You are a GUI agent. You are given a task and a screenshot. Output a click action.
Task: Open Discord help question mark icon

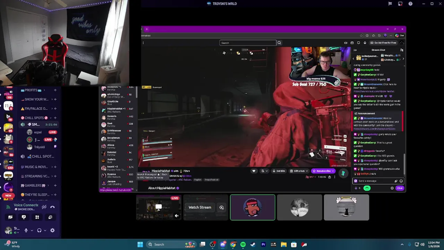[410, 4]
